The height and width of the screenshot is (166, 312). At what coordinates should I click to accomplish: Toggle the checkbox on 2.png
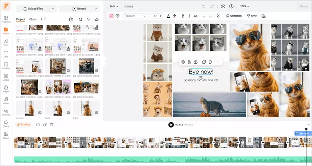[x=68, y=113]
